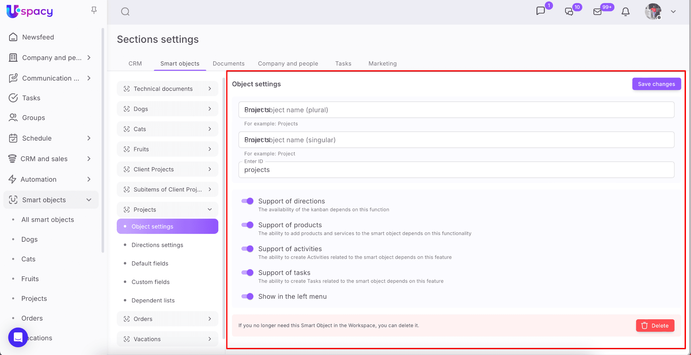The image size is (691, 355).
Task: Open the group conversations icon with badge 10
Action: 569,12
